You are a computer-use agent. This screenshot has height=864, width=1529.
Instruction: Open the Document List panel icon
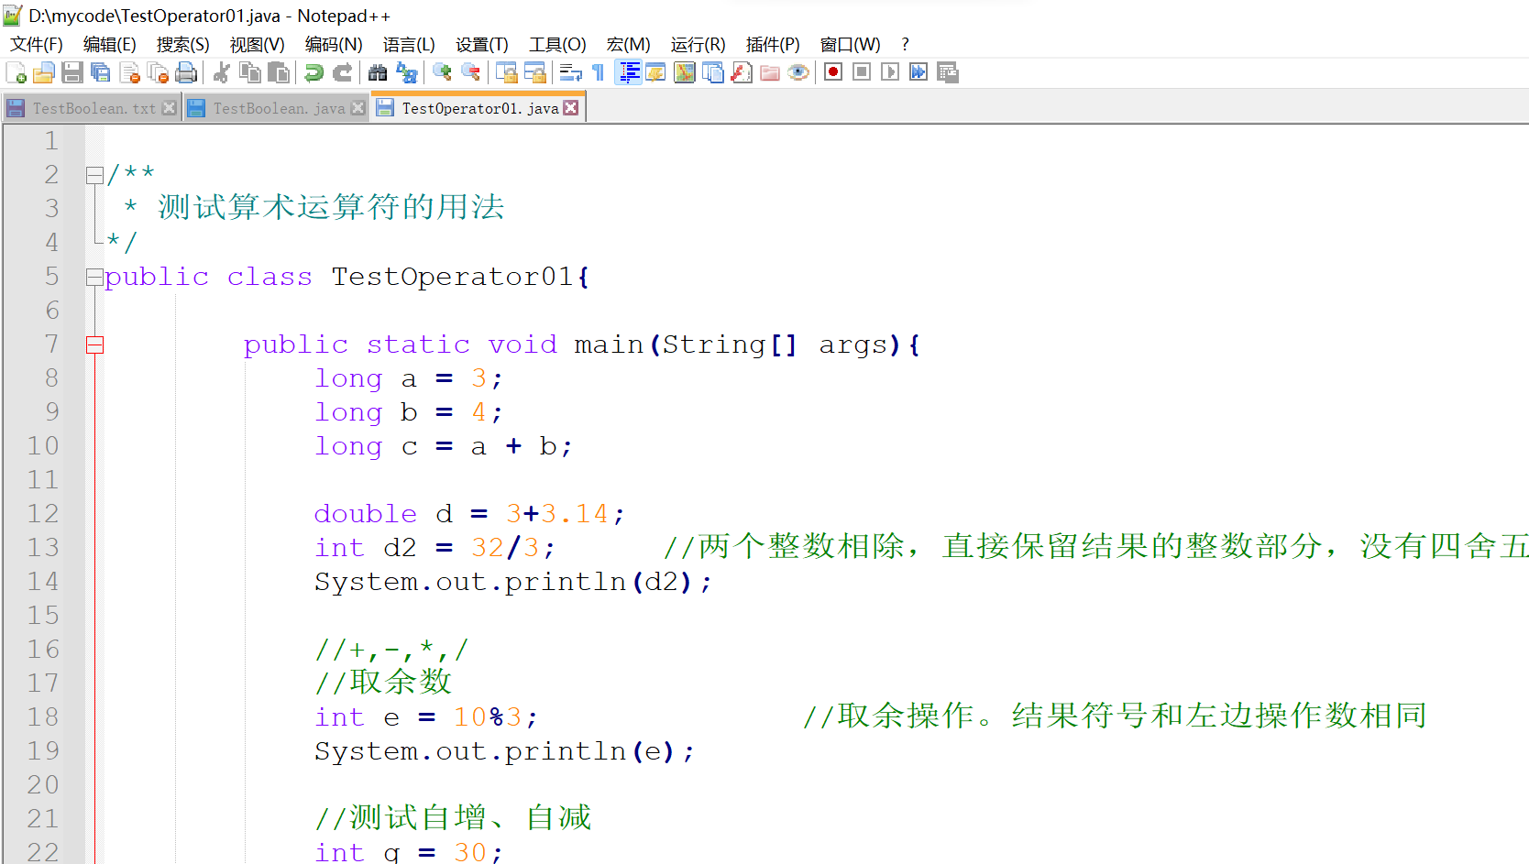[713, 72]
